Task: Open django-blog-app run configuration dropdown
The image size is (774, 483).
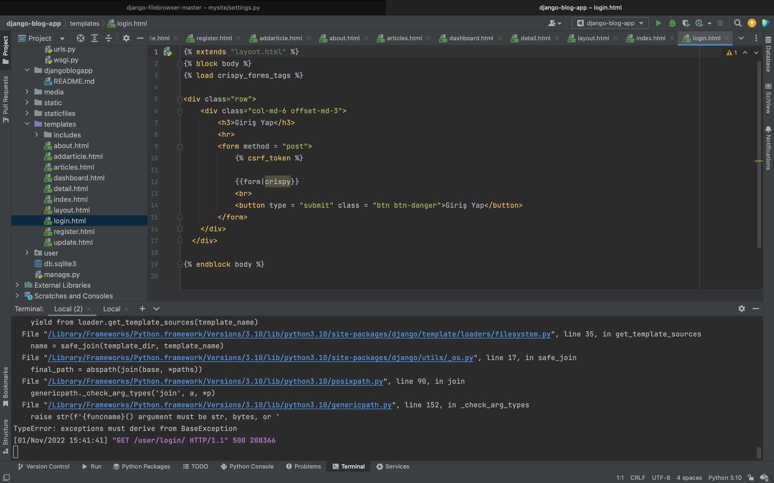Action: (610, 23)
